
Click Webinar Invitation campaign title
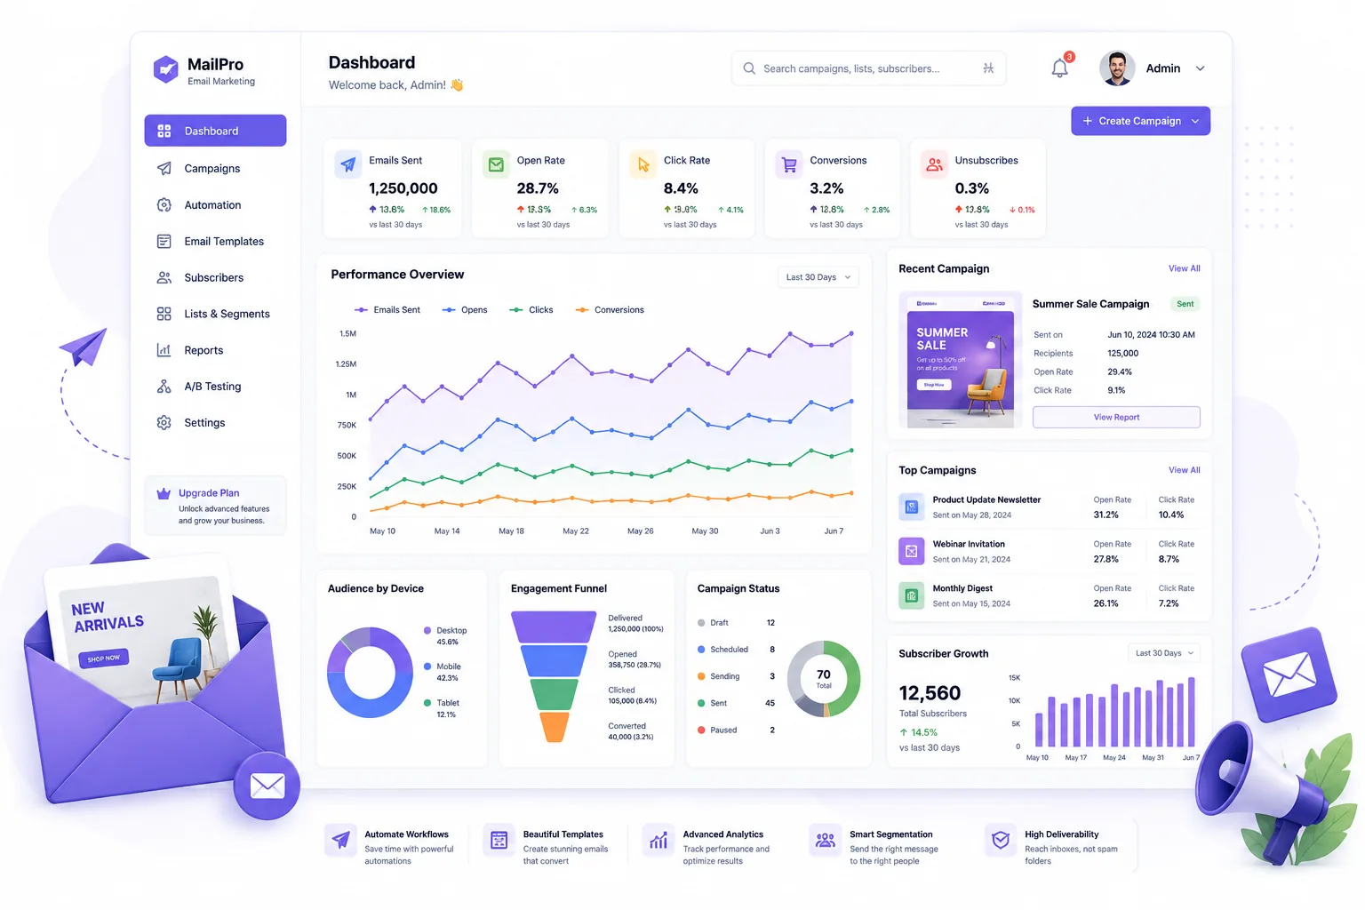[969, 544]
